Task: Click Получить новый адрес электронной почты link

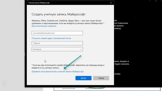Action: point(51,38)
